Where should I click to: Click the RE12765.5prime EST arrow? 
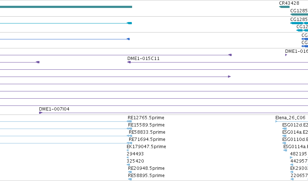129,122
